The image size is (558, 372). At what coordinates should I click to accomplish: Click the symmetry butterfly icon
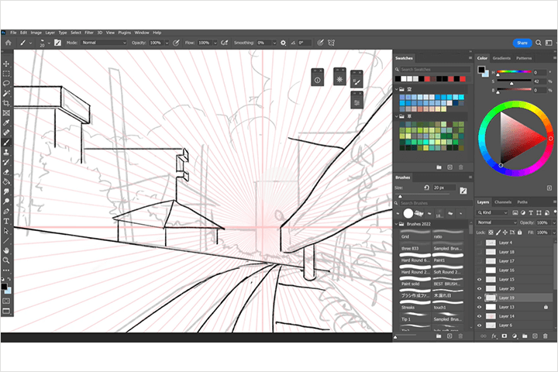[x=332, y=43]
